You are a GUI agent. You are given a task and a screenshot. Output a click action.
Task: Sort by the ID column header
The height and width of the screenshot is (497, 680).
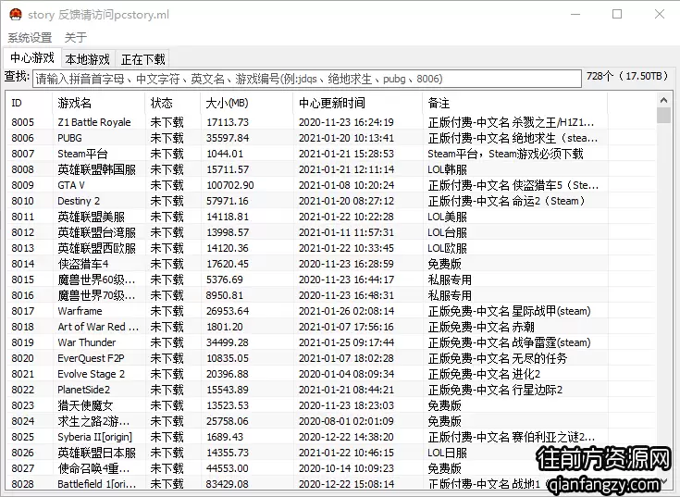(30, 103)
